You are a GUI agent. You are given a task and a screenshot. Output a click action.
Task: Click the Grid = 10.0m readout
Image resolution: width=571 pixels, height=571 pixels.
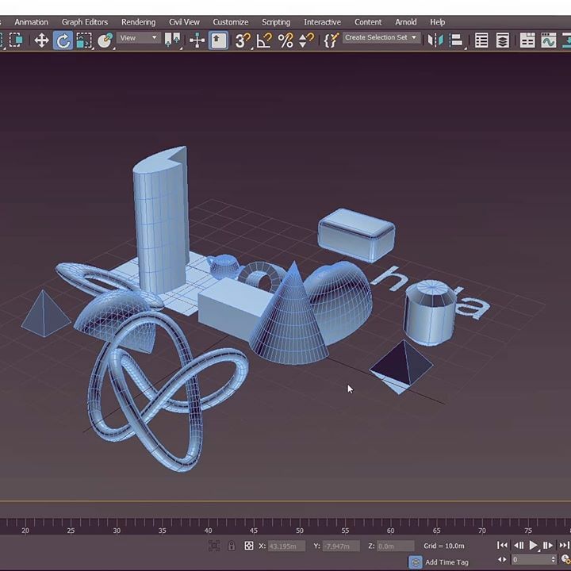pos(444,546)
